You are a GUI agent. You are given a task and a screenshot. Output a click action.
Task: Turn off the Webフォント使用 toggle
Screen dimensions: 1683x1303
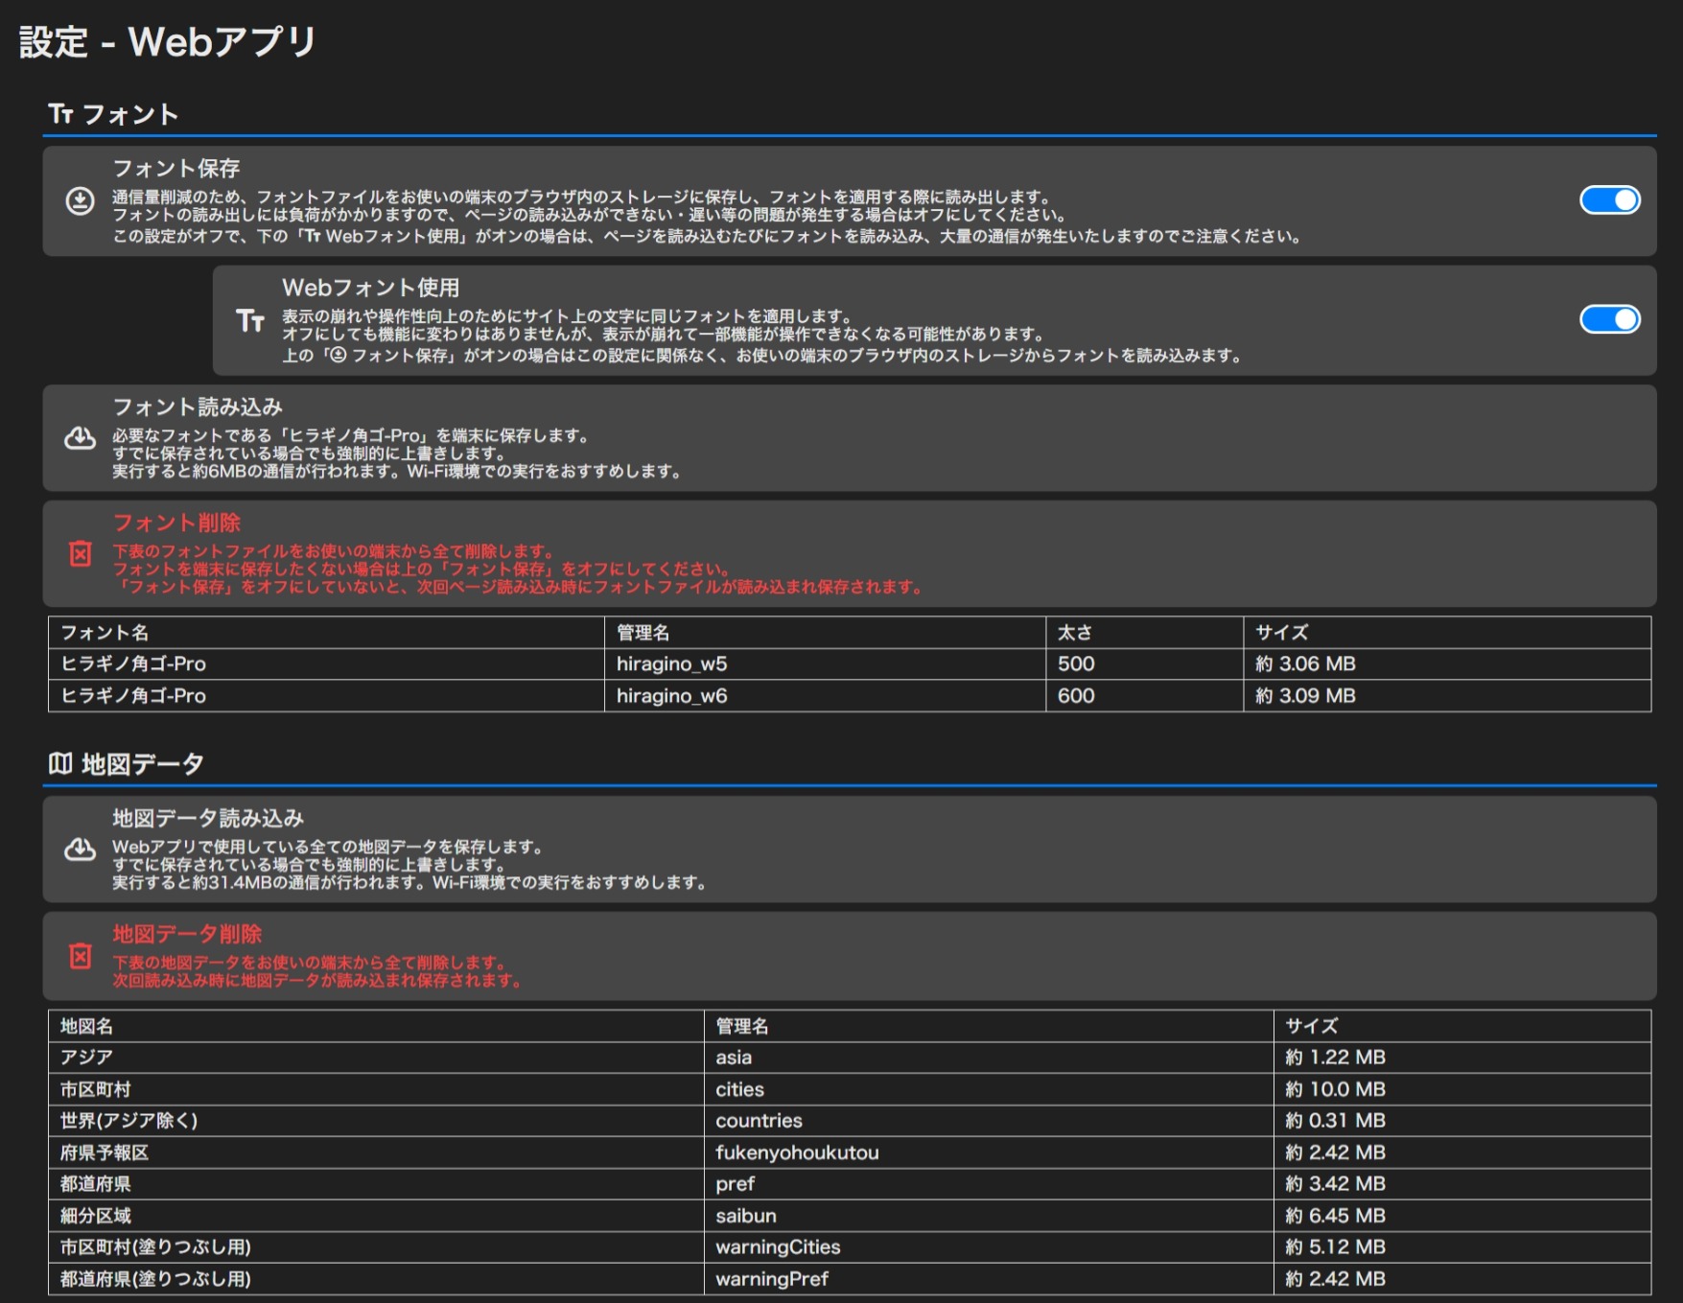(1609, 319)
